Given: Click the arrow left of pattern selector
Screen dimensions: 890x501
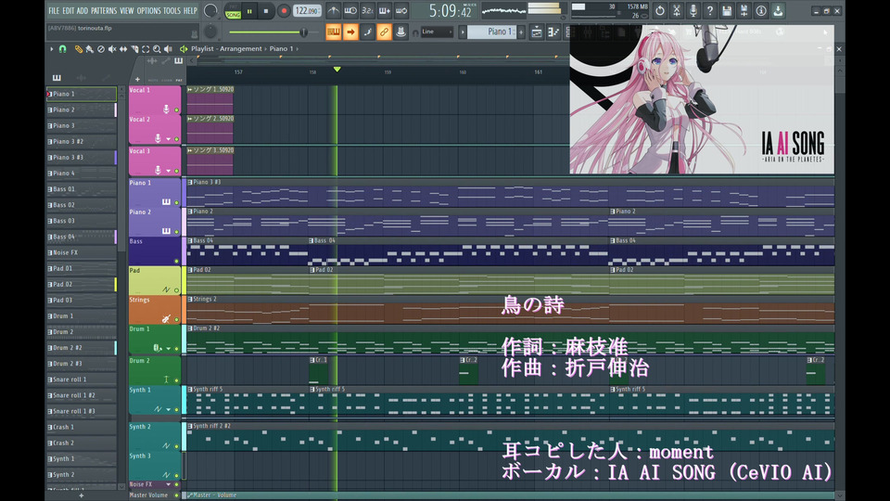Looking at the screenshot, I should pos(463,32).
